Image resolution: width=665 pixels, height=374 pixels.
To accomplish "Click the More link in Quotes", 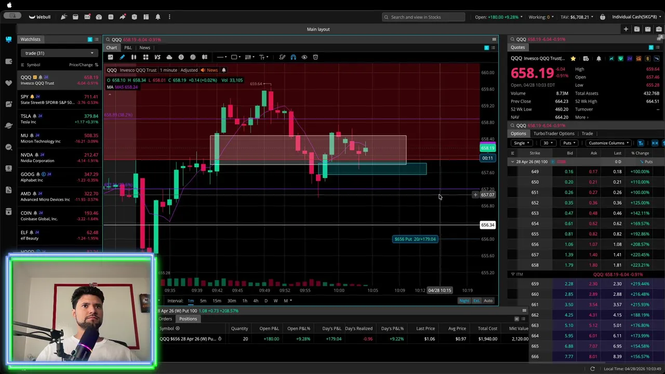I will [582, 117].
